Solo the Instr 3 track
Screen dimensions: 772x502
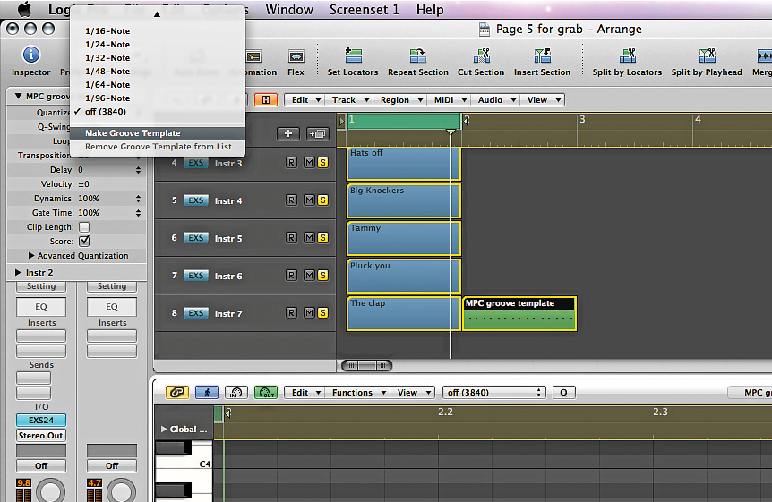[x=322, y=163]
